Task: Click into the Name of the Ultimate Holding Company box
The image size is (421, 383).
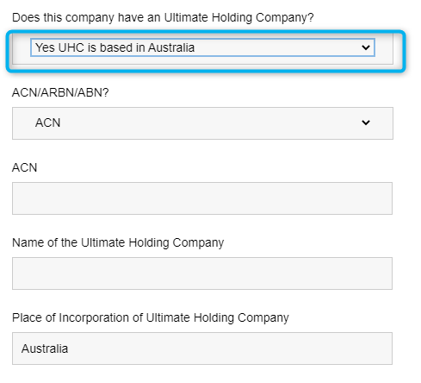Action: click(x=202, y=273)
